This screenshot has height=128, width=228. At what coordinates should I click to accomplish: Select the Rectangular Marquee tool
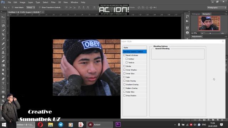coord(3,21)
